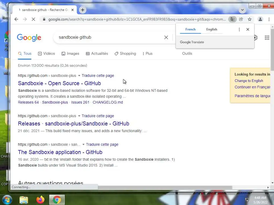Switch to the Images search tab

[x=70, y=53]
